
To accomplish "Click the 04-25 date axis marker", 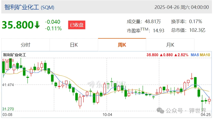I will (x=206, y=115).
